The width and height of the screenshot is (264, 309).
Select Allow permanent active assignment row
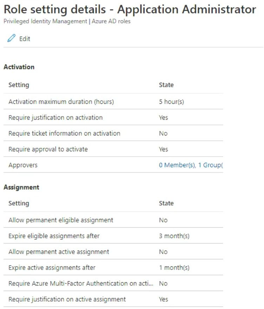tap(113, 252)
